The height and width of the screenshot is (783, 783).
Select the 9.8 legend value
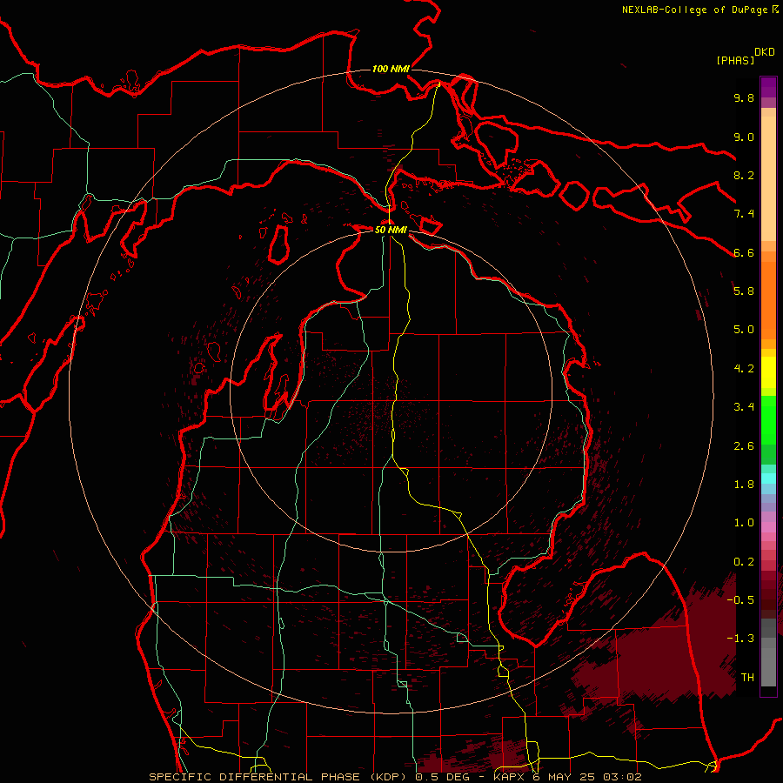(744, 98)
